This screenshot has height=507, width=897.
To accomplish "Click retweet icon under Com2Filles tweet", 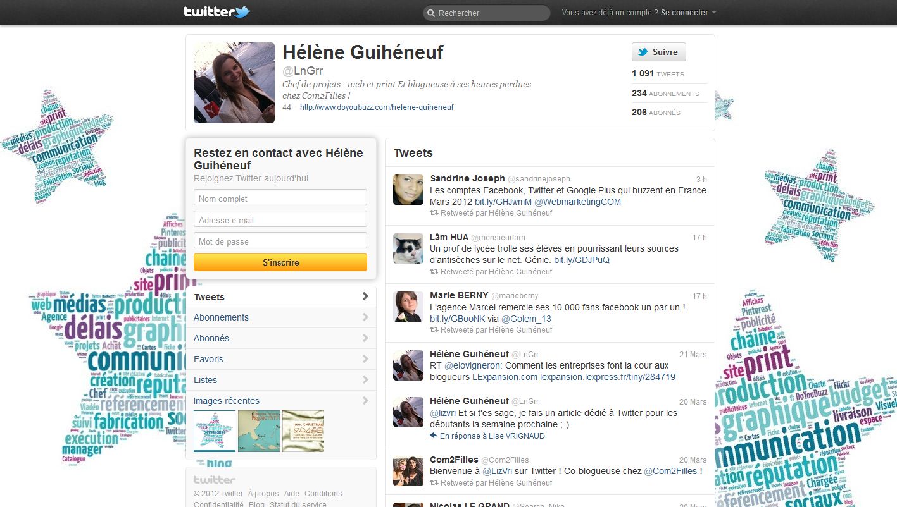I will [434, 483].
